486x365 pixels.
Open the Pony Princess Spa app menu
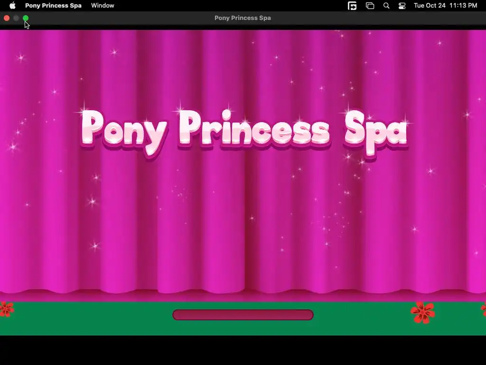tap(53, 6)
